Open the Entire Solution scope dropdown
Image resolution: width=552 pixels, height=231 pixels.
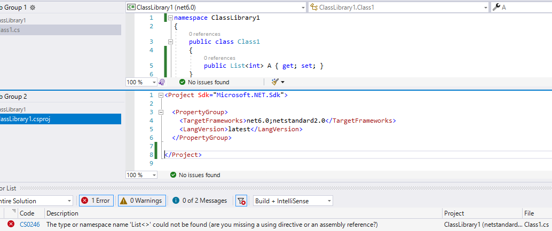pos(36,201)
